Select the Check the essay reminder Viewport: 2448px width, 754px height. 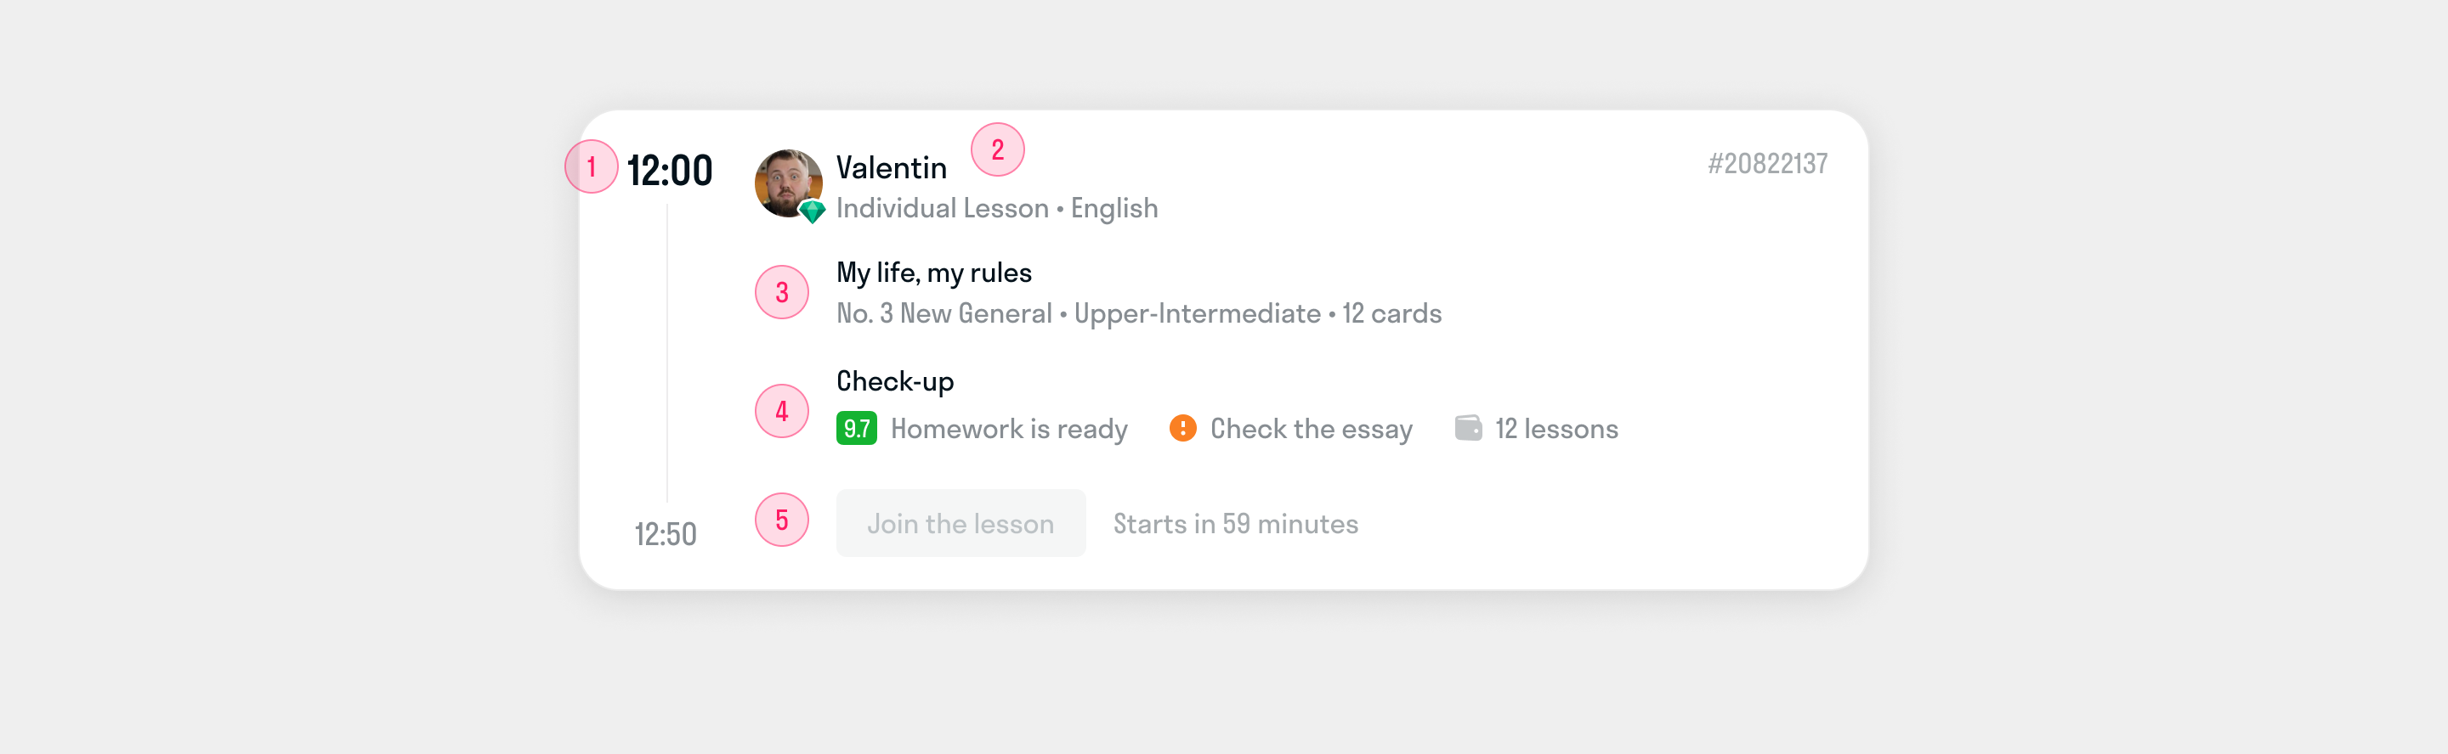pyautogui.click(x=1311, y=430)
